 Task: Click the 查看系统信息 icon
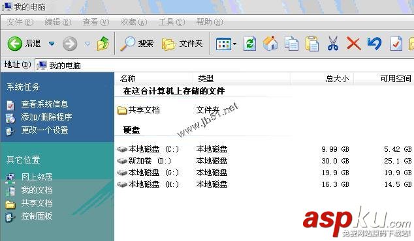(x=10, y=105)
